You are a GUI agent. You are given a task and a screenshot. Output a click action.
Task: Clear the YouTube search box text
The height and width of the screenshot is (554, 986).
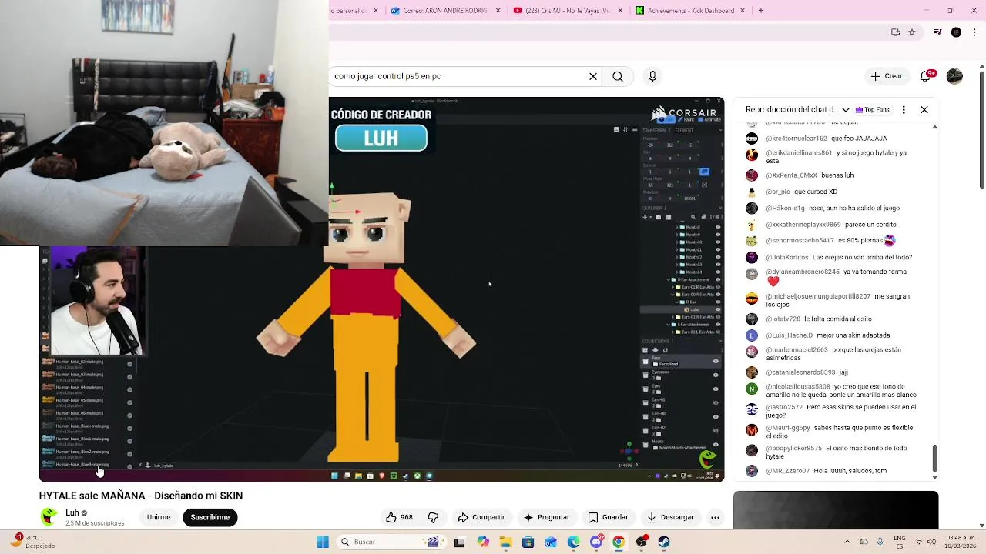[x=593, y=76]
